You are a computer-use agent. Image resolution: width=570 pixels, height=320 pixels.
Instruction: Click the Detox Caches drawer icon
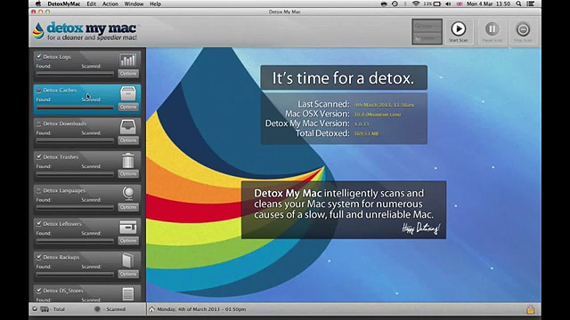128,93
